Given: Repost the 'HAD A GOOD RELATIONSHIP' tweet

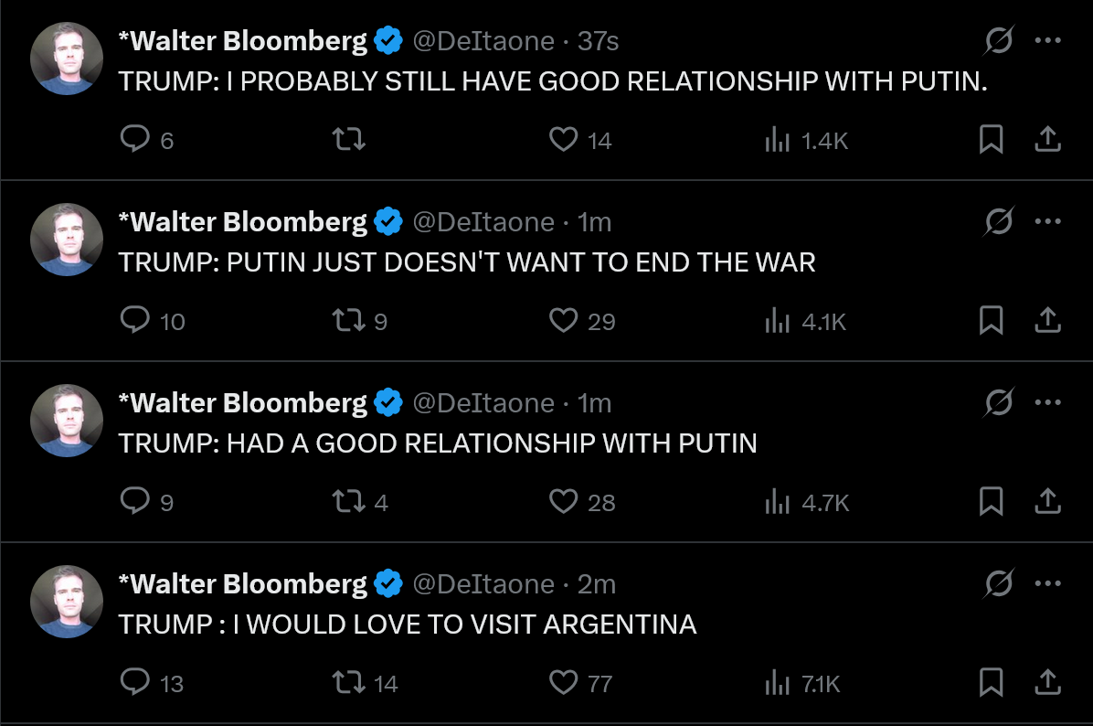Looking at the screenshot, I should tap(346, 501).
